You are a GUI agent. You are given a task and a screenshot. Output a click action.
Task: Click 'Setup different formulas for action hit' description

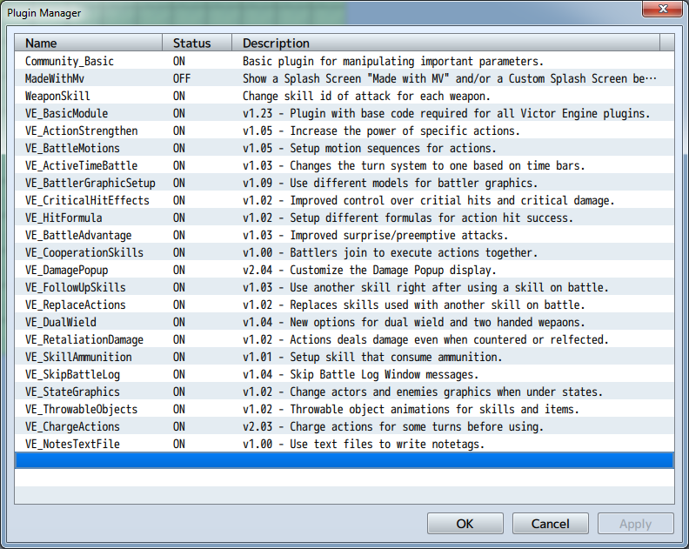point(408,218)
